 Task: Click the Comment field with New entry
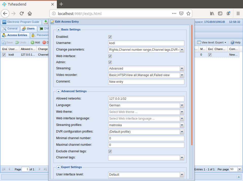pos(146,82)
